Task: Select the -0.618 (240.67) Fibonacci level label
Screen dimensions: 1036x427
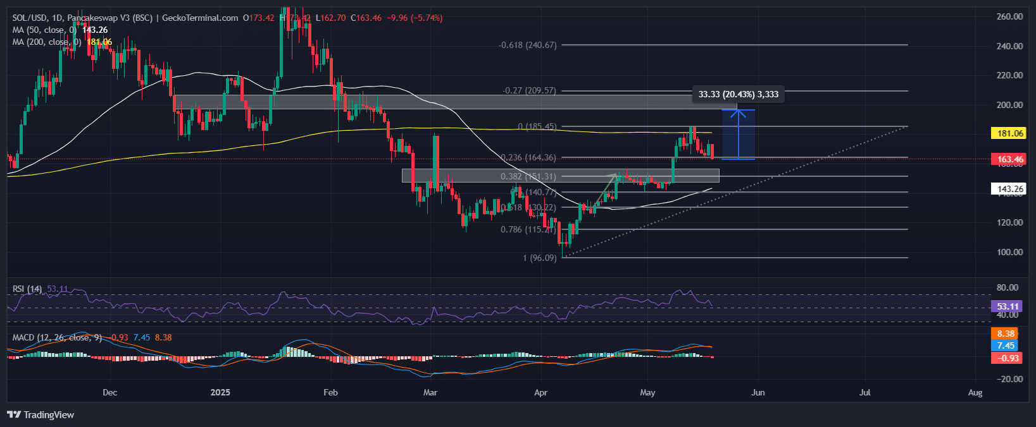Action: 528,45
